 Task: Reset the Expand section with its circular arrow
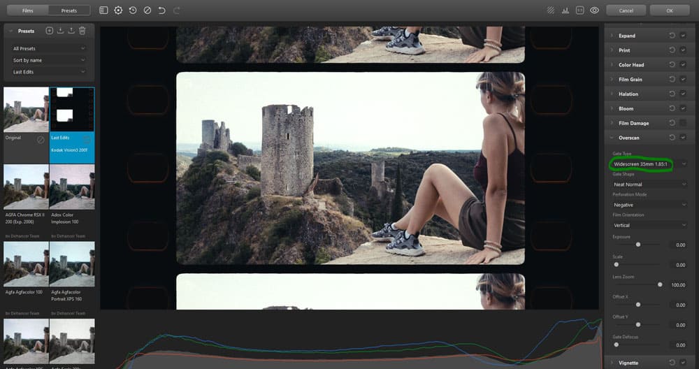pyautogui.click(x=672, y=36)
